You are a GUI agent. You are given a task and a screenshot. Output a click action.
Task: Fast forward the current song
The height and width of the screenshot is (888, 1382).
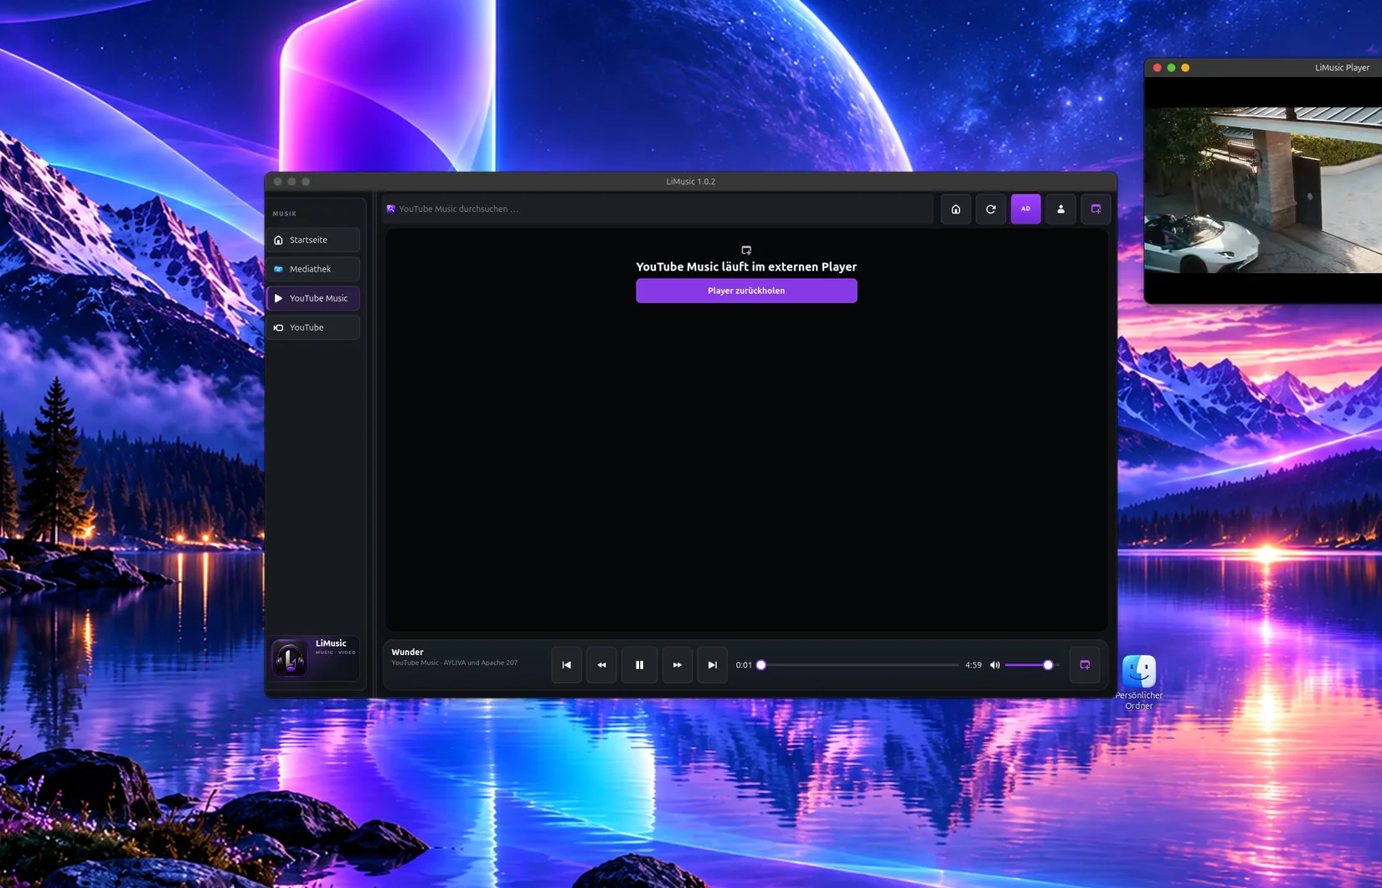[x=678, y=665]
